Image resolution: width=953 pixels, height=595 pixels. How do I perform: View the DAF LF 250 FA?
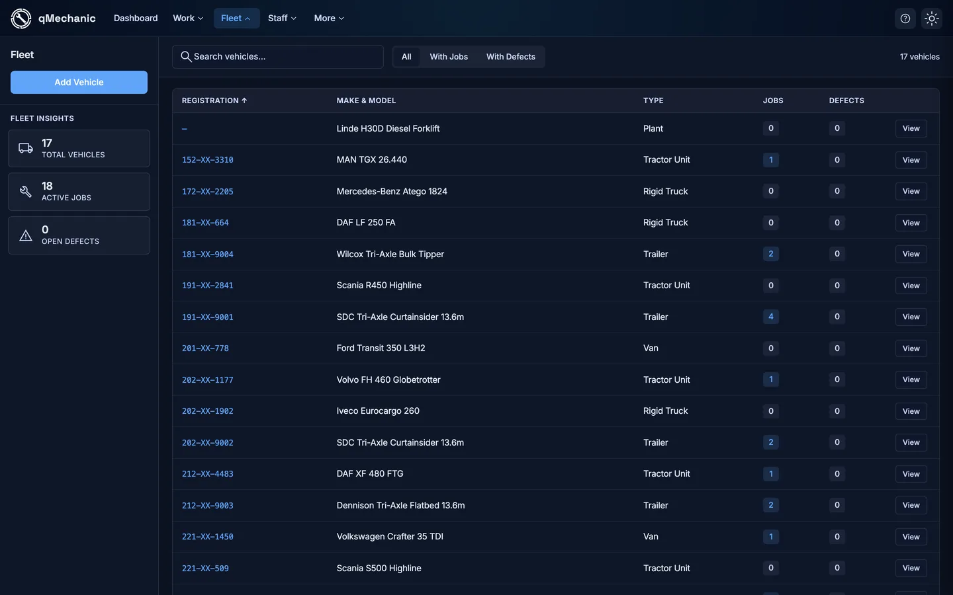911,223
